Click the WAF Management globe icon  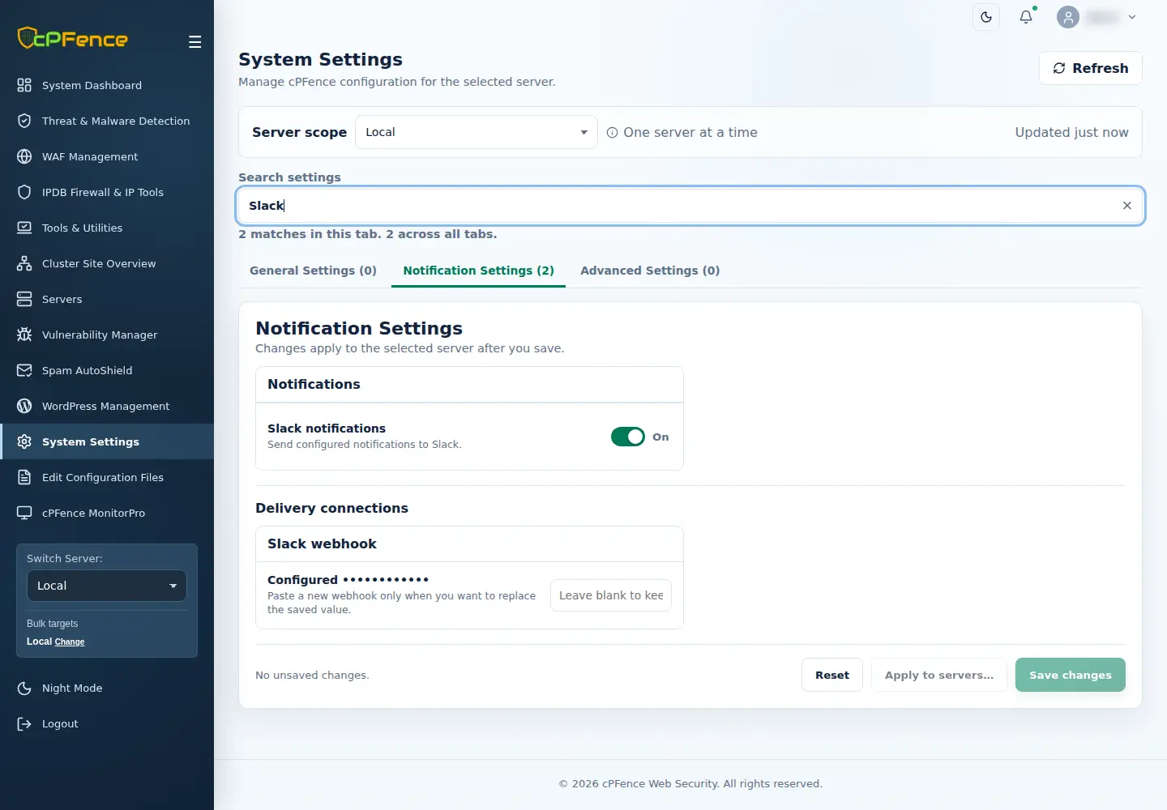click(x=24, y=156)
